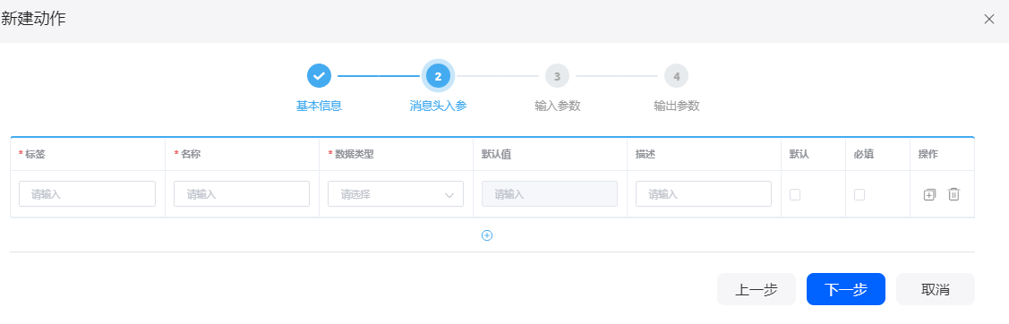The width and height of the screenshot is (1009, 324).
Task: Dismiss the dialog with the 取消 button
Action: click(x=936, y=289)
